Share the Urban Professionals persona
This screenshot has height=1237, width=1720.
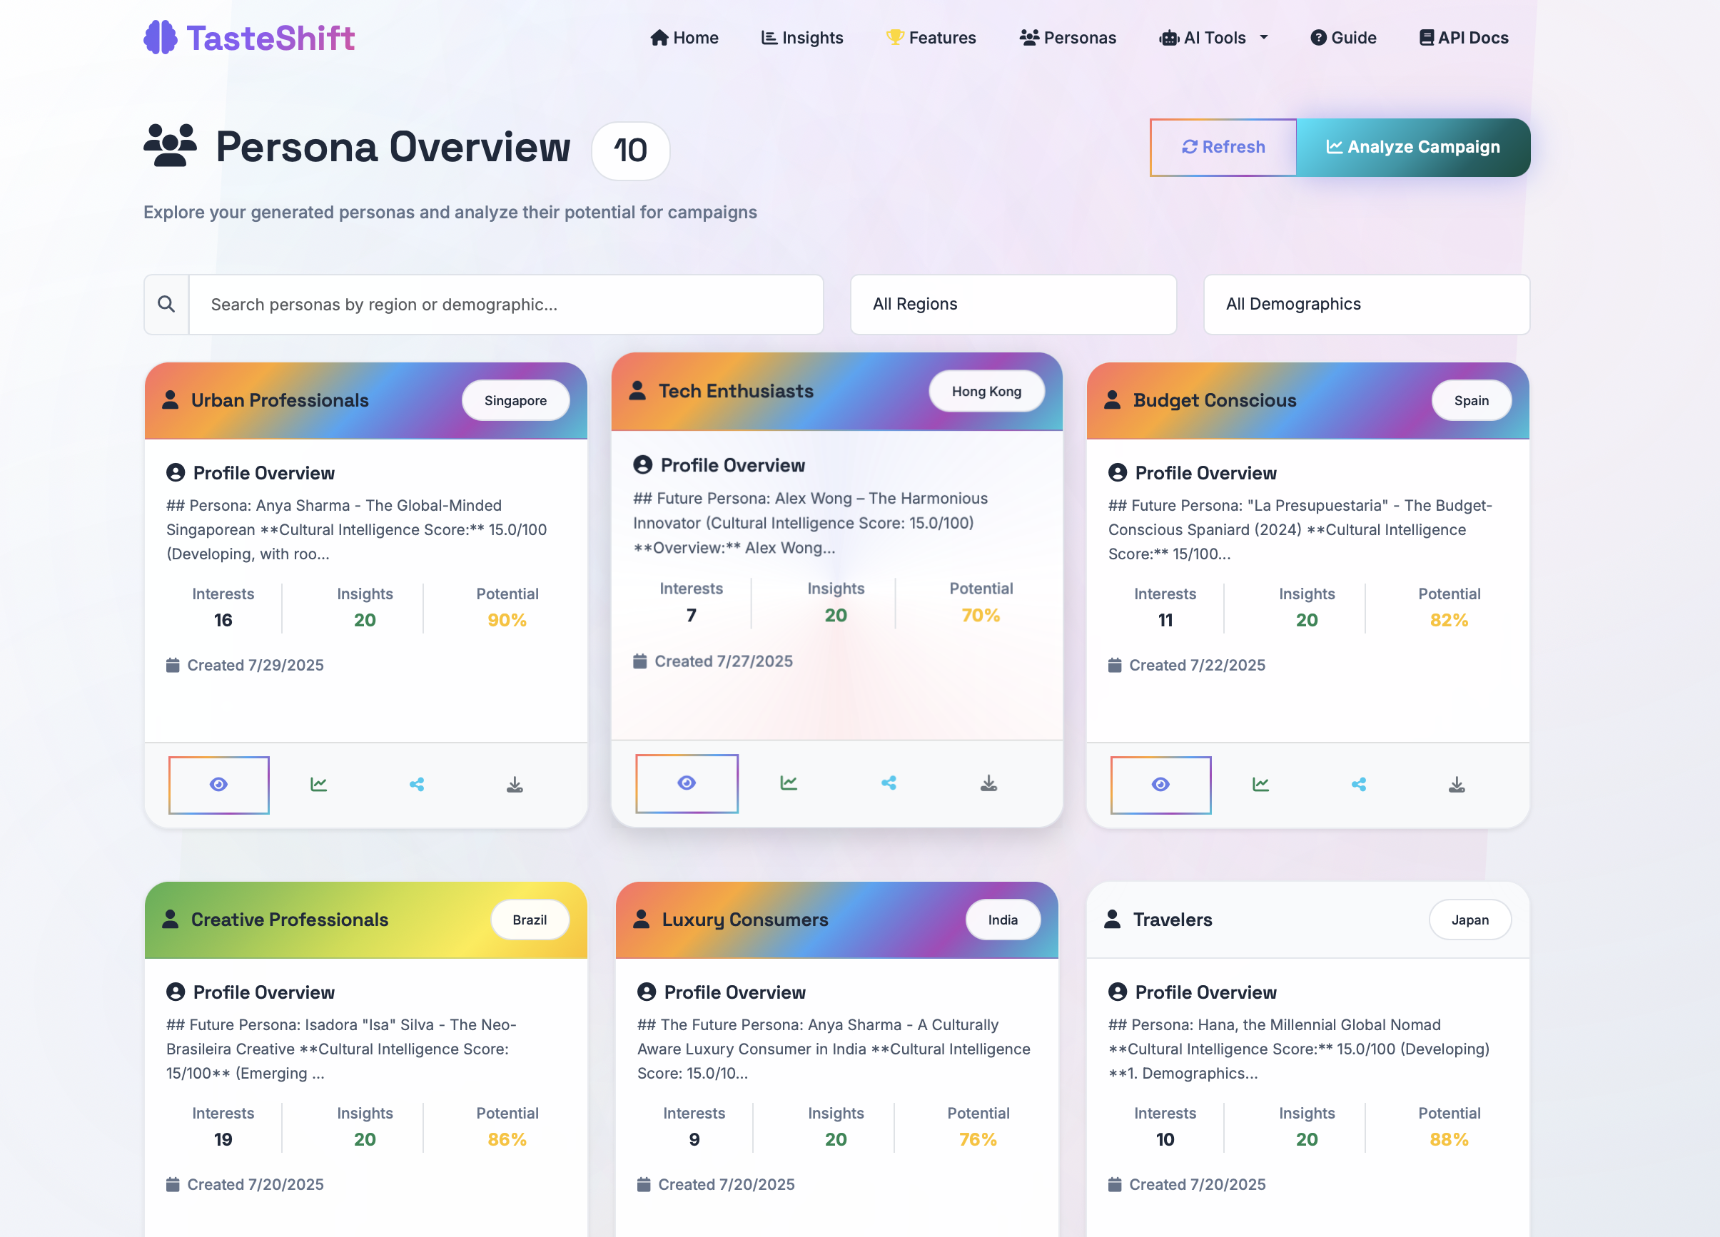(x=416, y=785)
